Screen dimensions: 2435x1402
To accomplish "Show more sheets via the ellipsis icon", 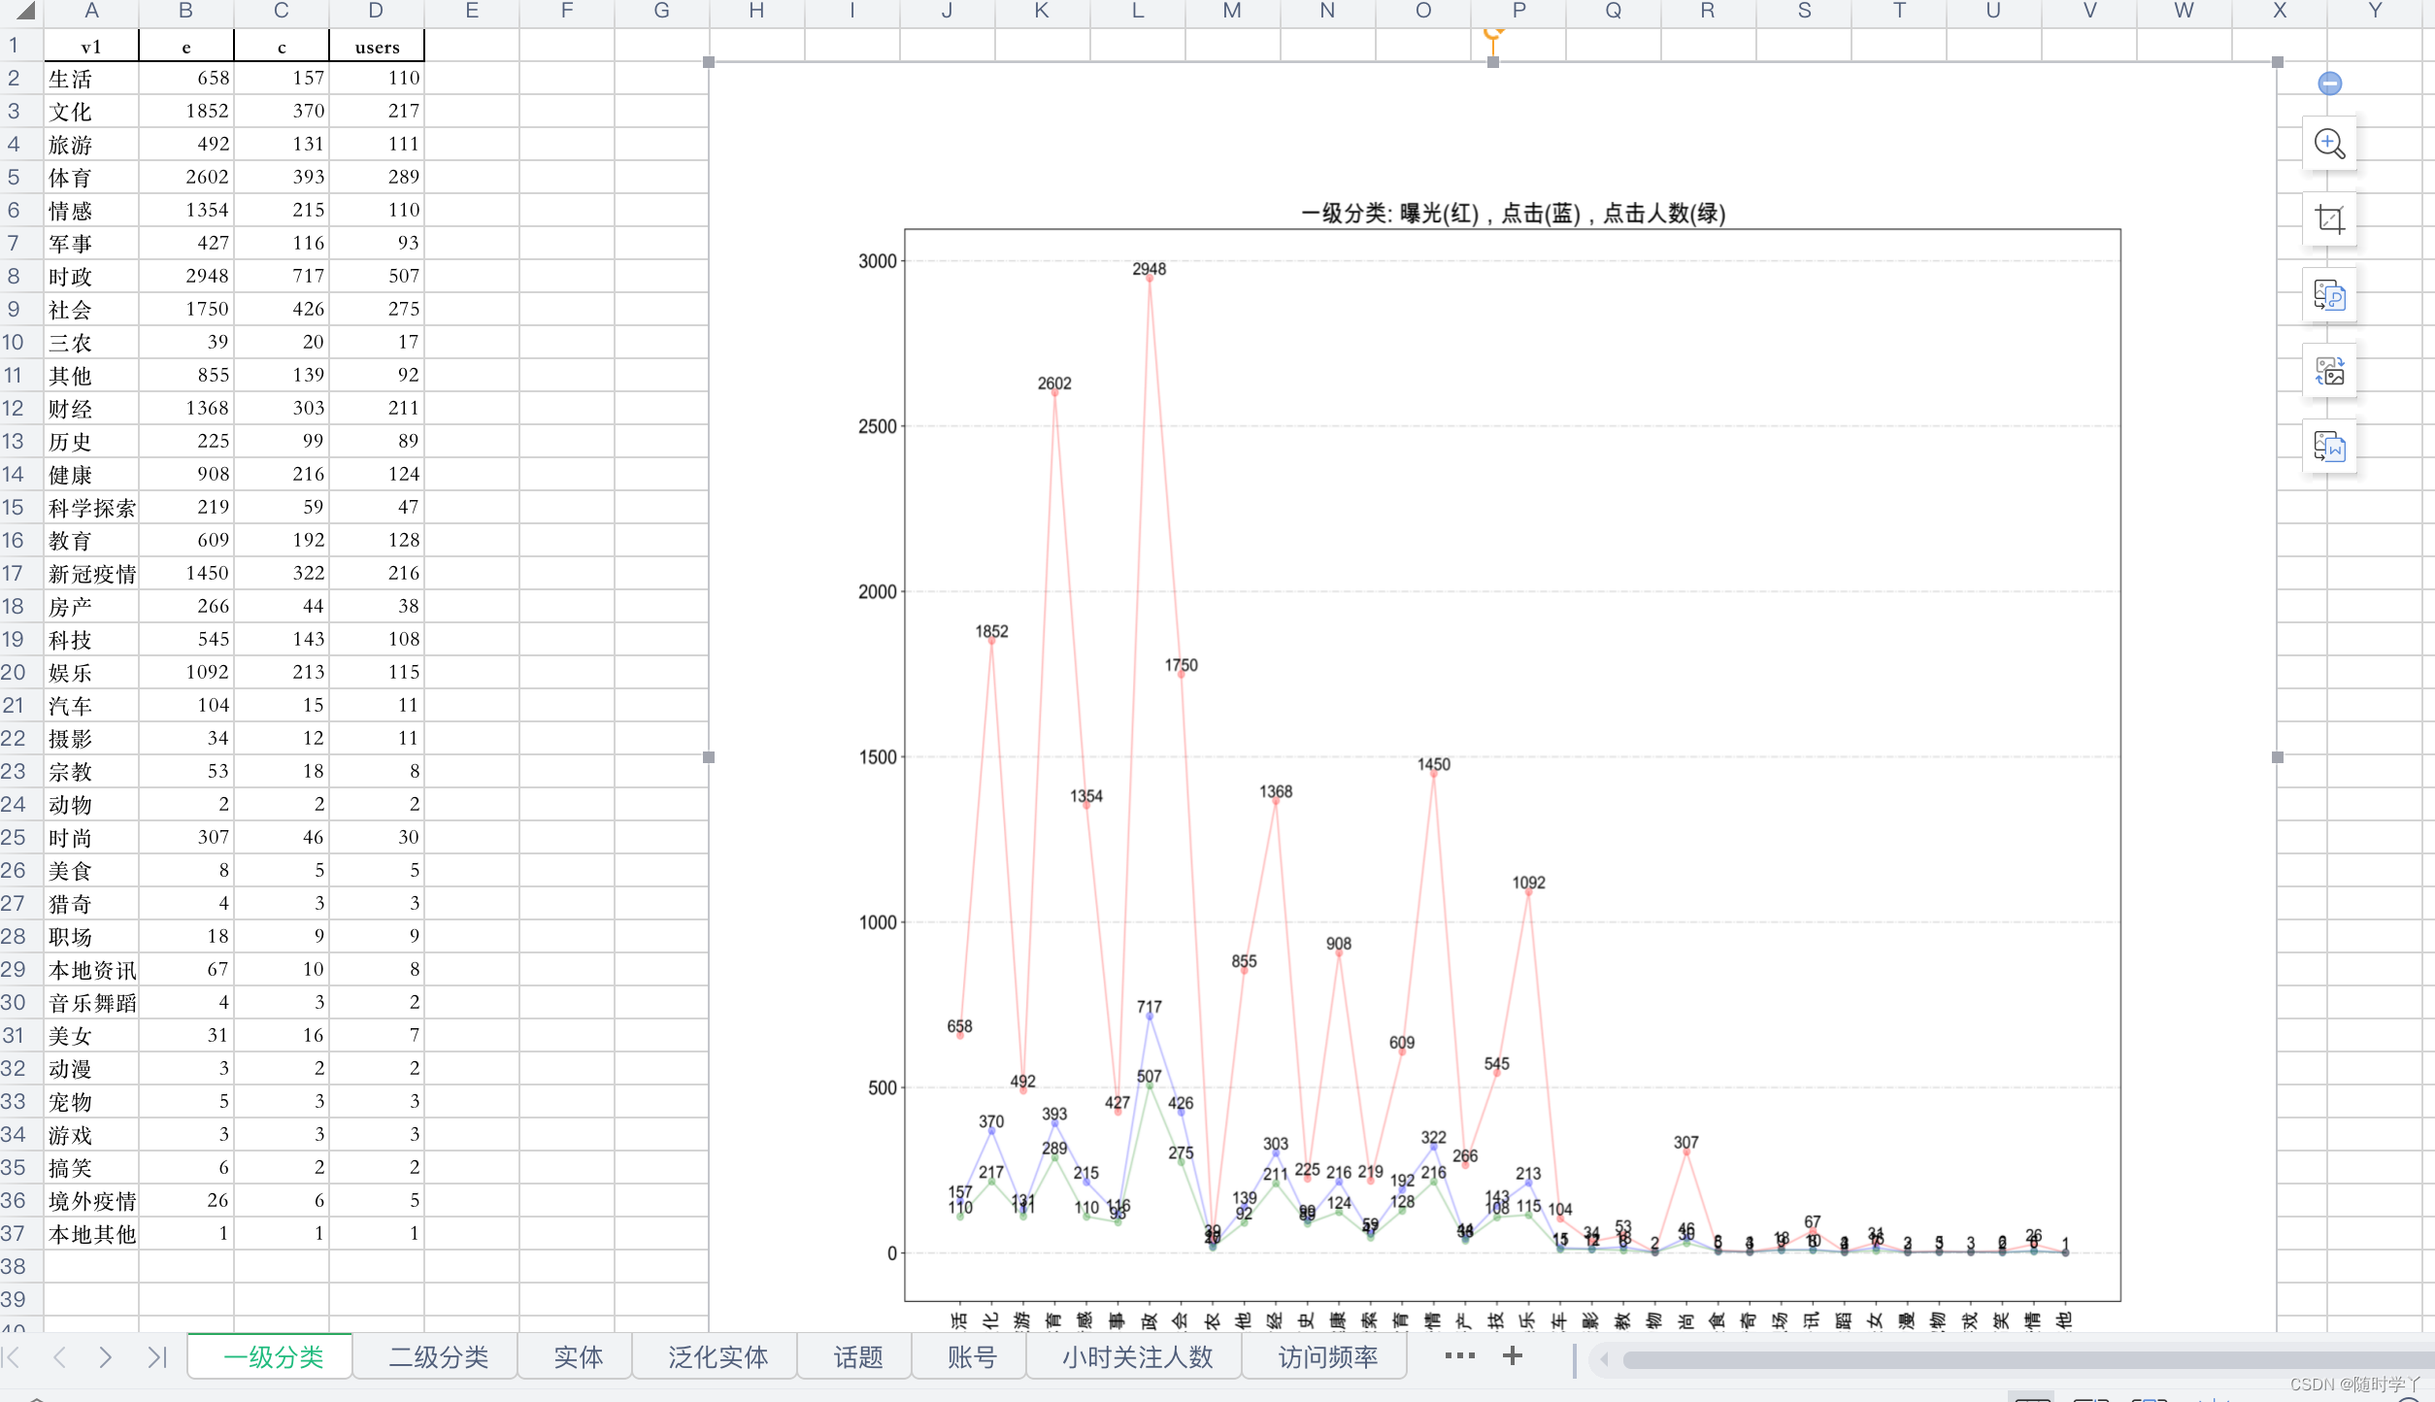I will pyautogui.click(x=1459, y=1356).
